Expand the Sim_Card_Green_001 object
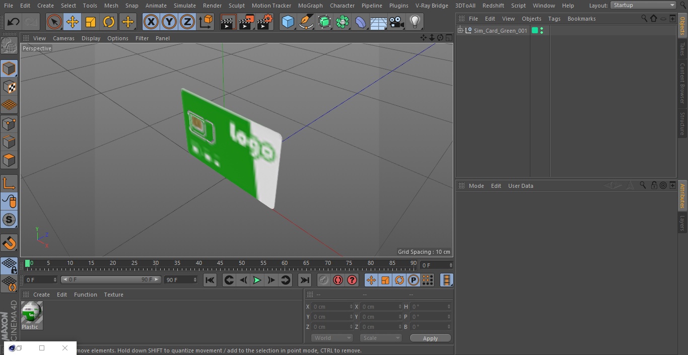The width and height of the screenshot is (688, 355). (x=460, y=31)
